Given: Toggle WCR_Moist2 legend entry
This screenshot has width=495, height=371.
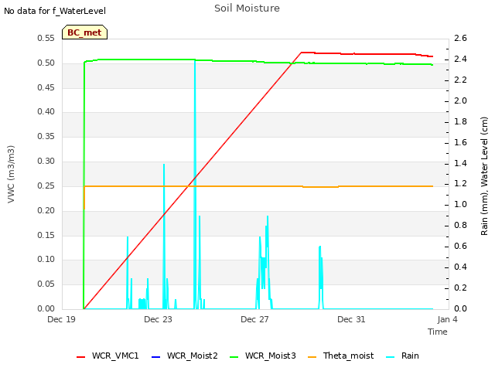Looking at the screenshot, I should [x=184, y=356].
